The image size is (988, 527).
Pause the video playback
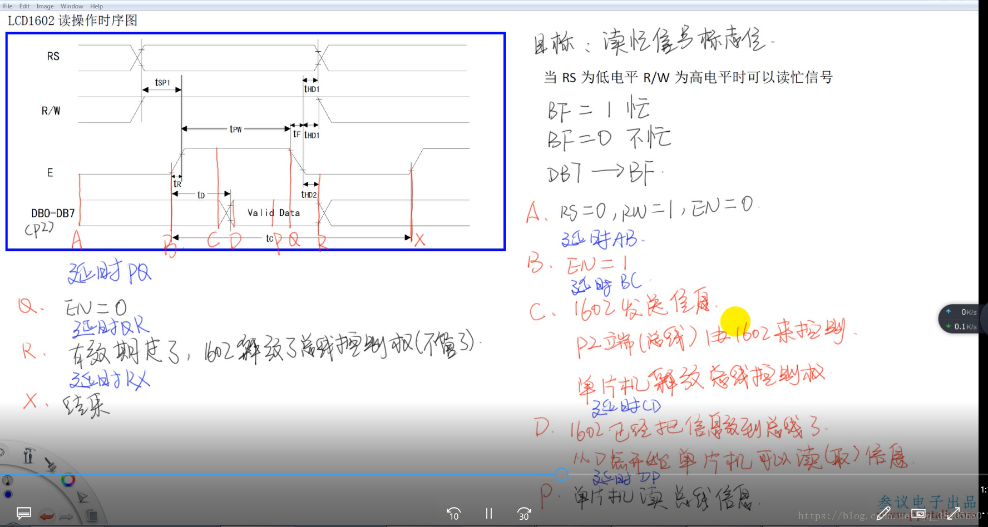point(489,513)
